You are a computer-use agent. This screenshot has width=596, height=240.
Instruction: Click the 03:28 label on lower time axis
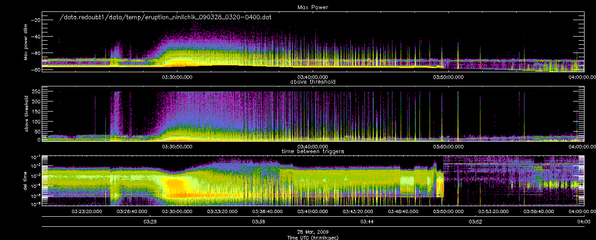(x=150, y=222)
